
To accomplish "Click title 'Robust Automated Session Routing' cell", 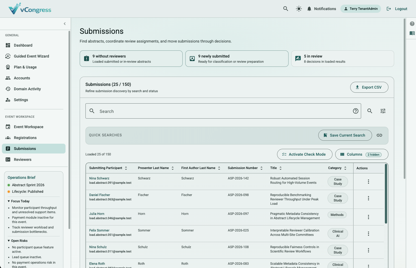I will click(x=293, y=180).
